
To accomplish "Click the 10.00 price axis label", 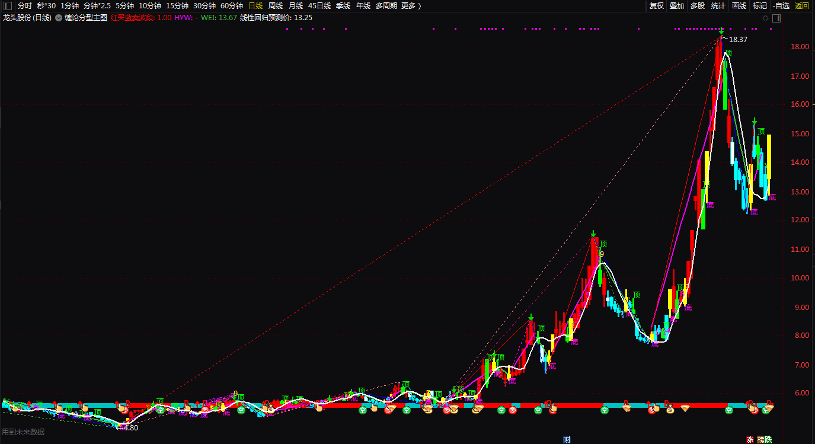I will [x=800, y=278].
